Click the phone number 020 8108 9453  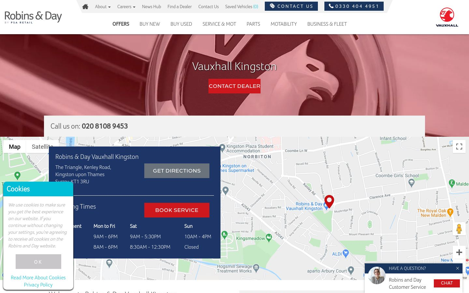[x=105, y=126]
